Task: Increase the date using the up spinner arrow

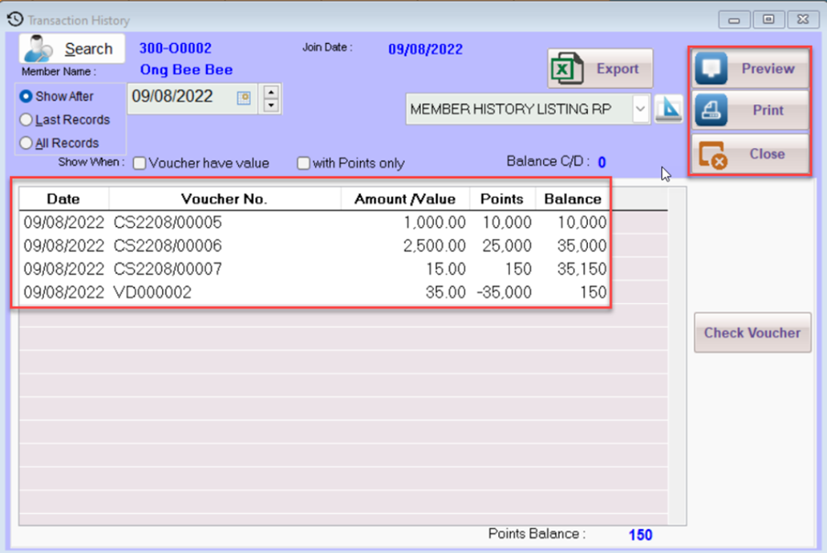Action: point(271,91)
